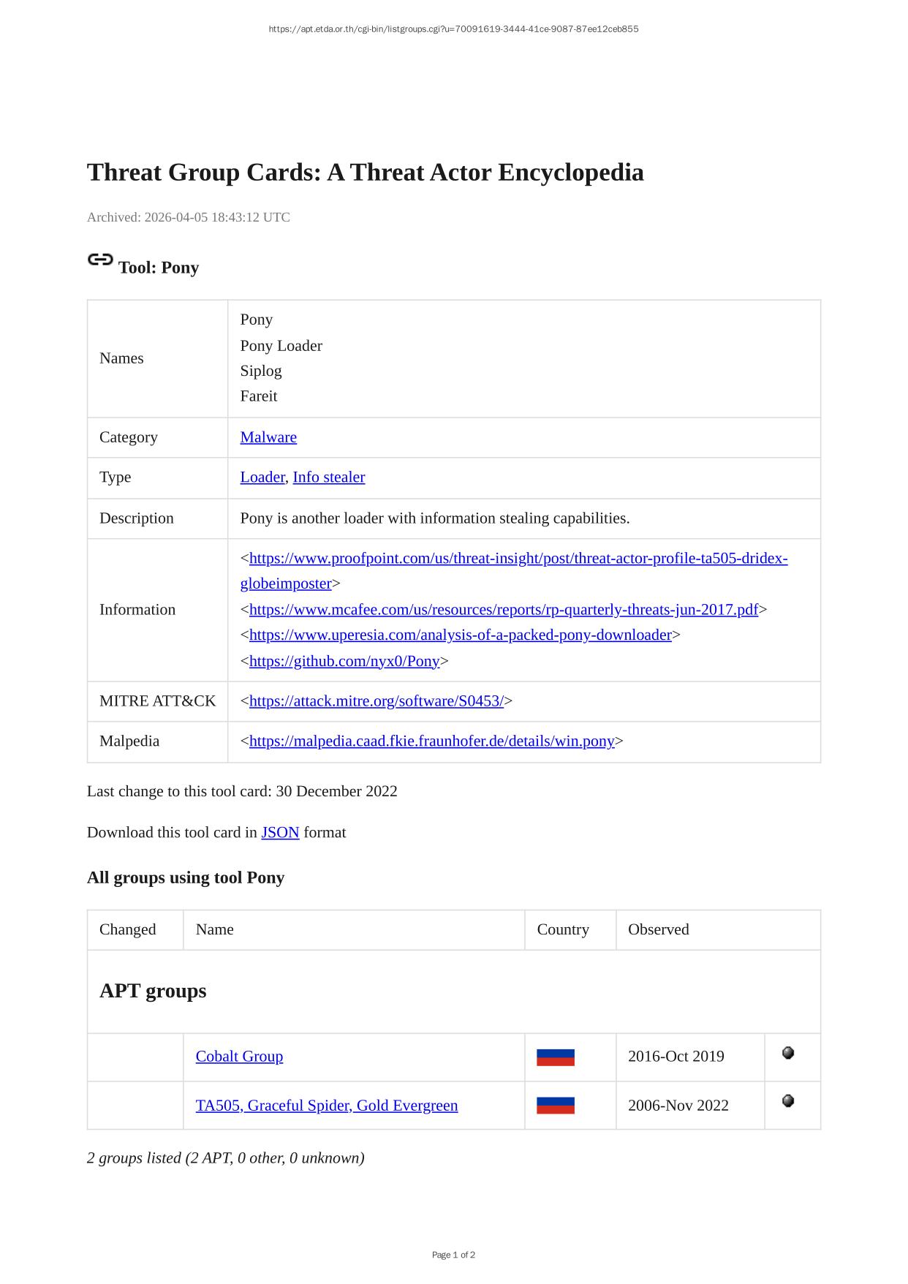Click the Country column header
The height and width of the screenshot is (1284, 908).
(x=562, y=929)
